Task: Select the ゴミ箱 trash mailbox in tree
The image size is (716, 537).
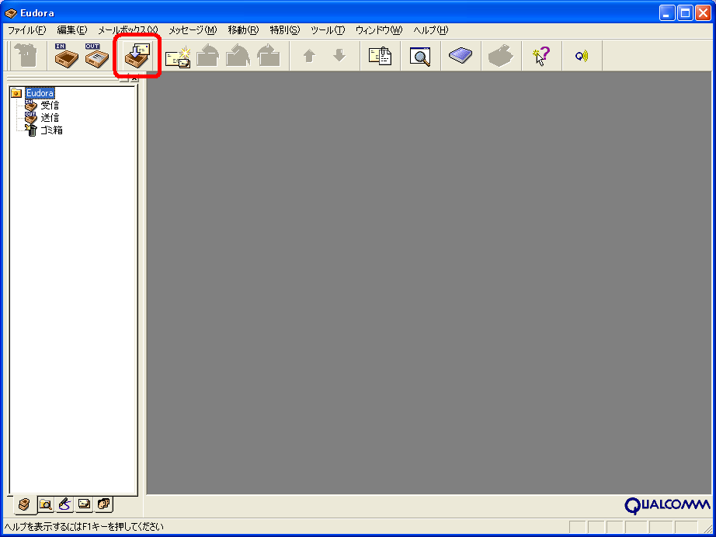Action: point(51,130)
